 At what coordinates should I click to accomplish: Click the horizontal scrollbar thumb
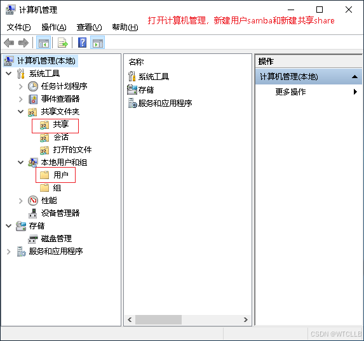(x=158, y=319)
